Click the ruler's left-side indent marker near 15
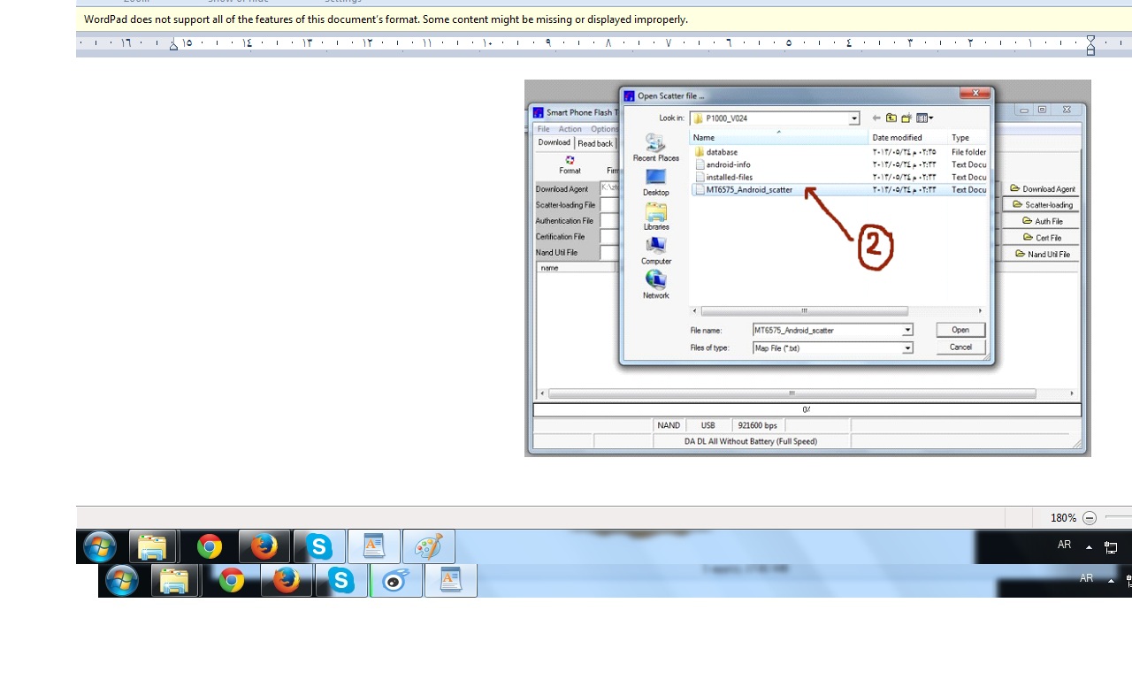 [173, 44]
